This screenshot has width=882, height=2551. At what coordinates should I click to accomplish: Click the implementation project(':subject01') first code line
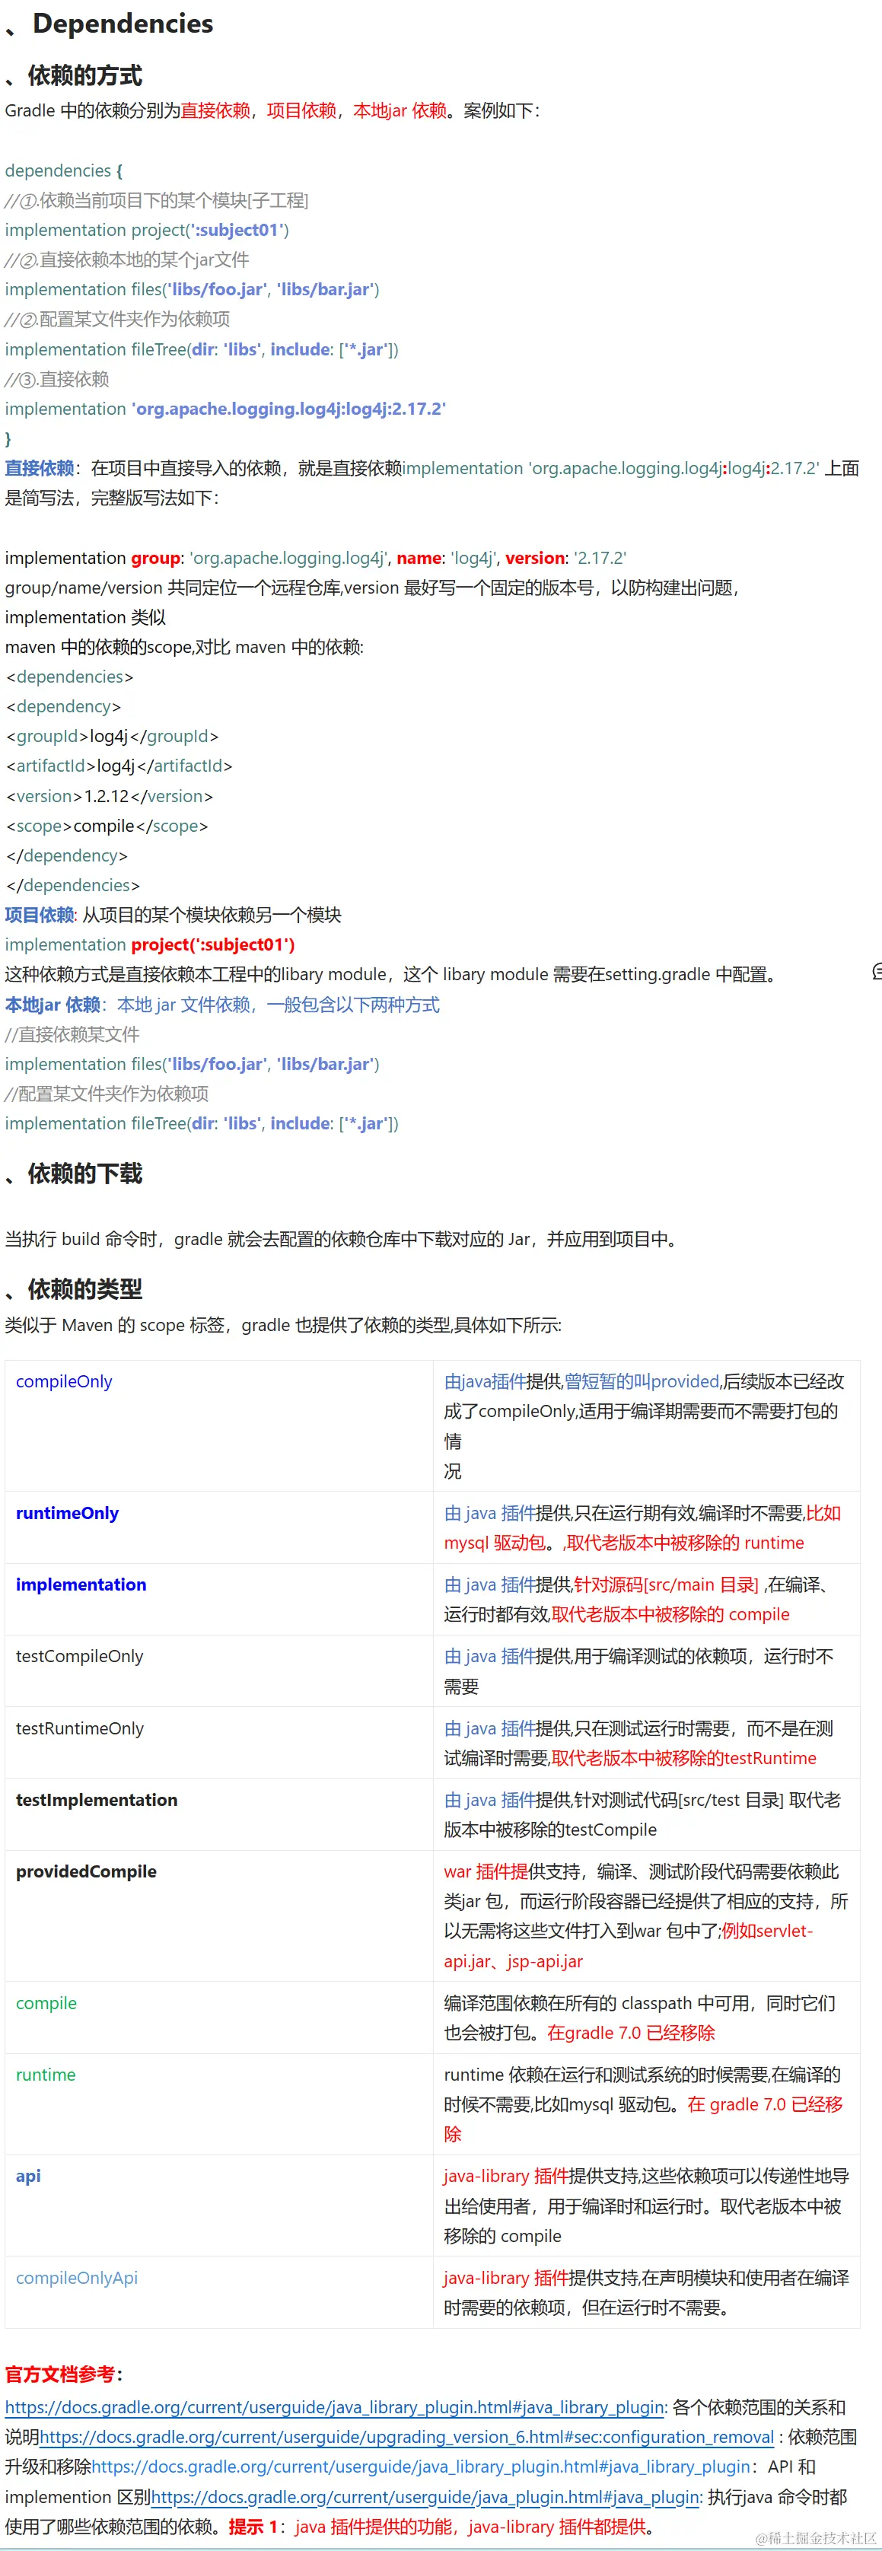point(147,230)
